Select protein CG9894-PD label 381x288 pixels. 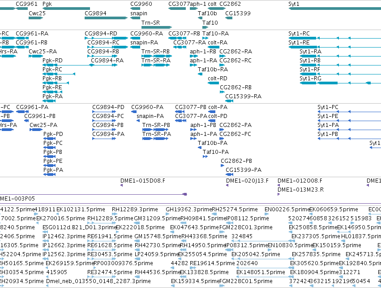coord(108,107)
